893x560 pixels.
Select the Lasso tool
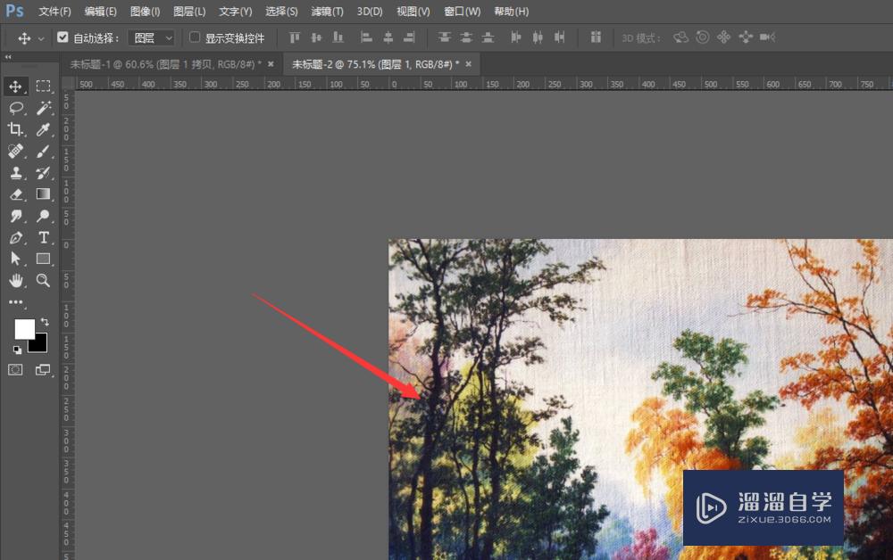tap(15, 108)
